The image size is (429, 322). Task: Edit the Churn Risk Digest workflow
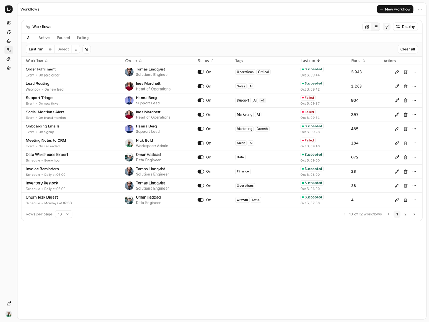(x=397, y=200)
